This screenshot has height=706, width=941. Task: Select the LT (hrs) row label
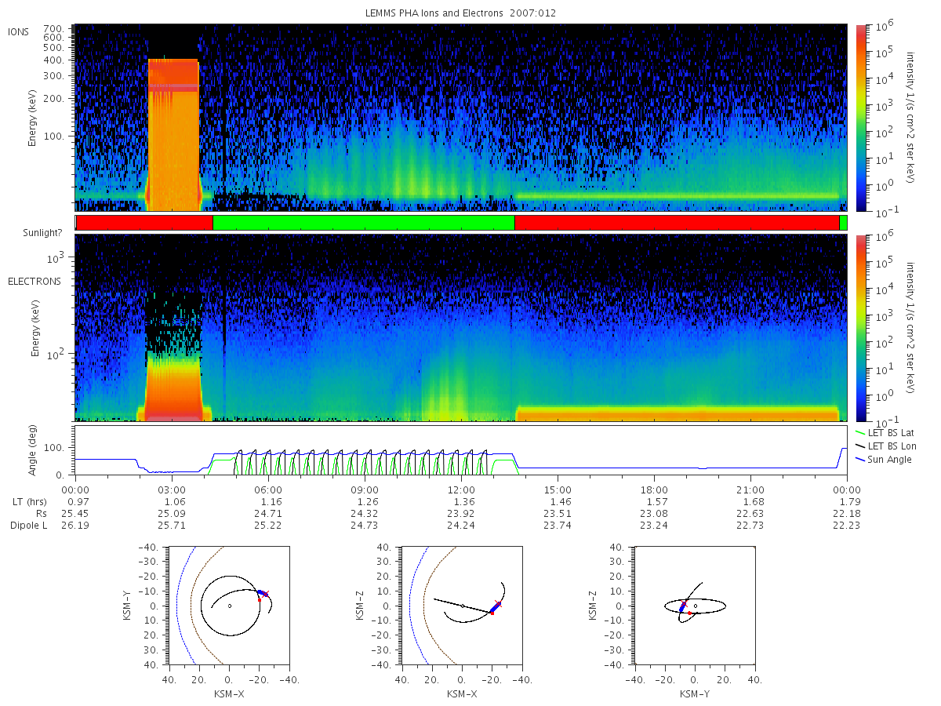[x=31, y=501]
